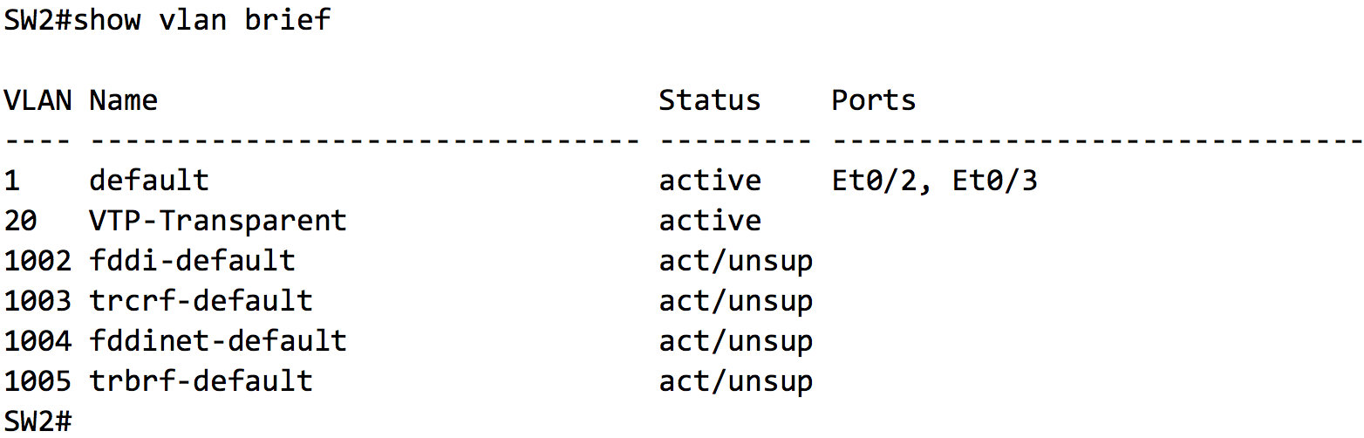The image size is (1364, 438).
Task: Click port Et0/3 in the Ports column
Action: (x=994, y=181)
